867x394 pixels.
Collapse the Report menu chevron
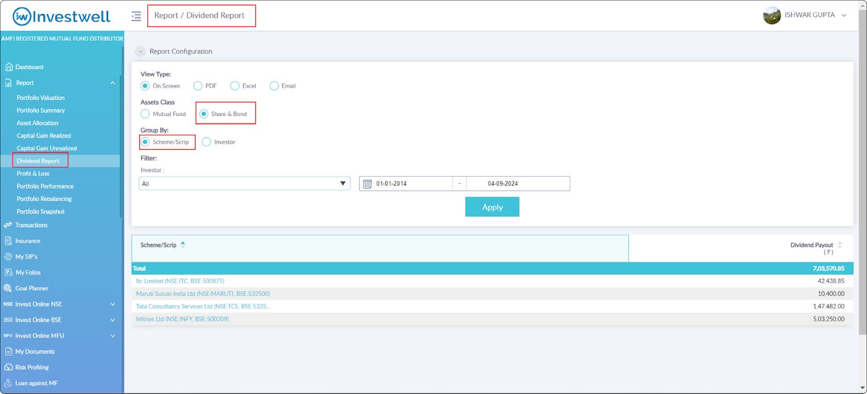coord(113,83)
